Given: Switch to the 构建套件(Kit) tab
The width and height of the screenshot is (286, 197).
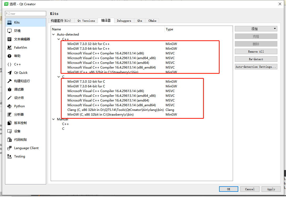Looking at the screenshot, I should [61, 21].
